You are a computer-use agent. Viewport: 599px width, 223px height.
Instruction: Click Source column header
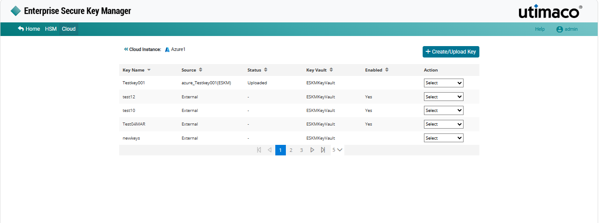click(189, 70)
